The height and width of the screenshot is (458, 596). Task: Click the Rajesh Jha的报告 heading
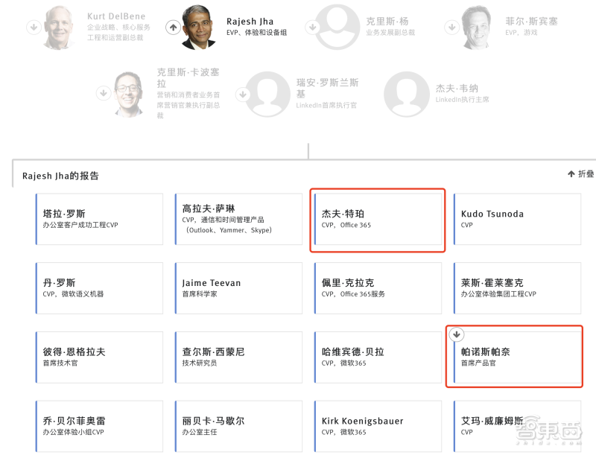pyautogui.click(x=60, y=176)
